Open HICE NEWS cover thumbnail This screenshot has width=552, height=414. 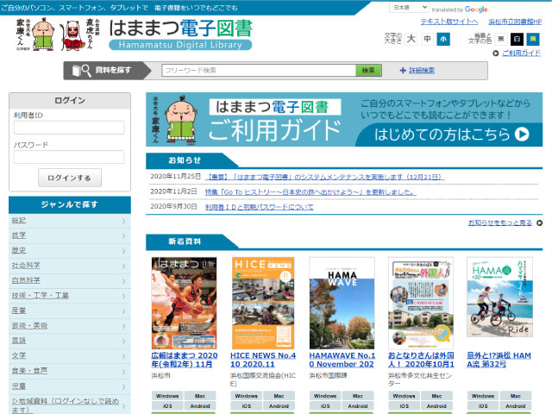point(263,303)
